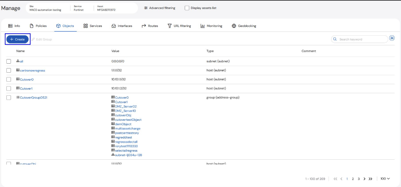401x187 pixels.
Task: Check the box for certrenewregress row
Action: click(x=9, y=70)
